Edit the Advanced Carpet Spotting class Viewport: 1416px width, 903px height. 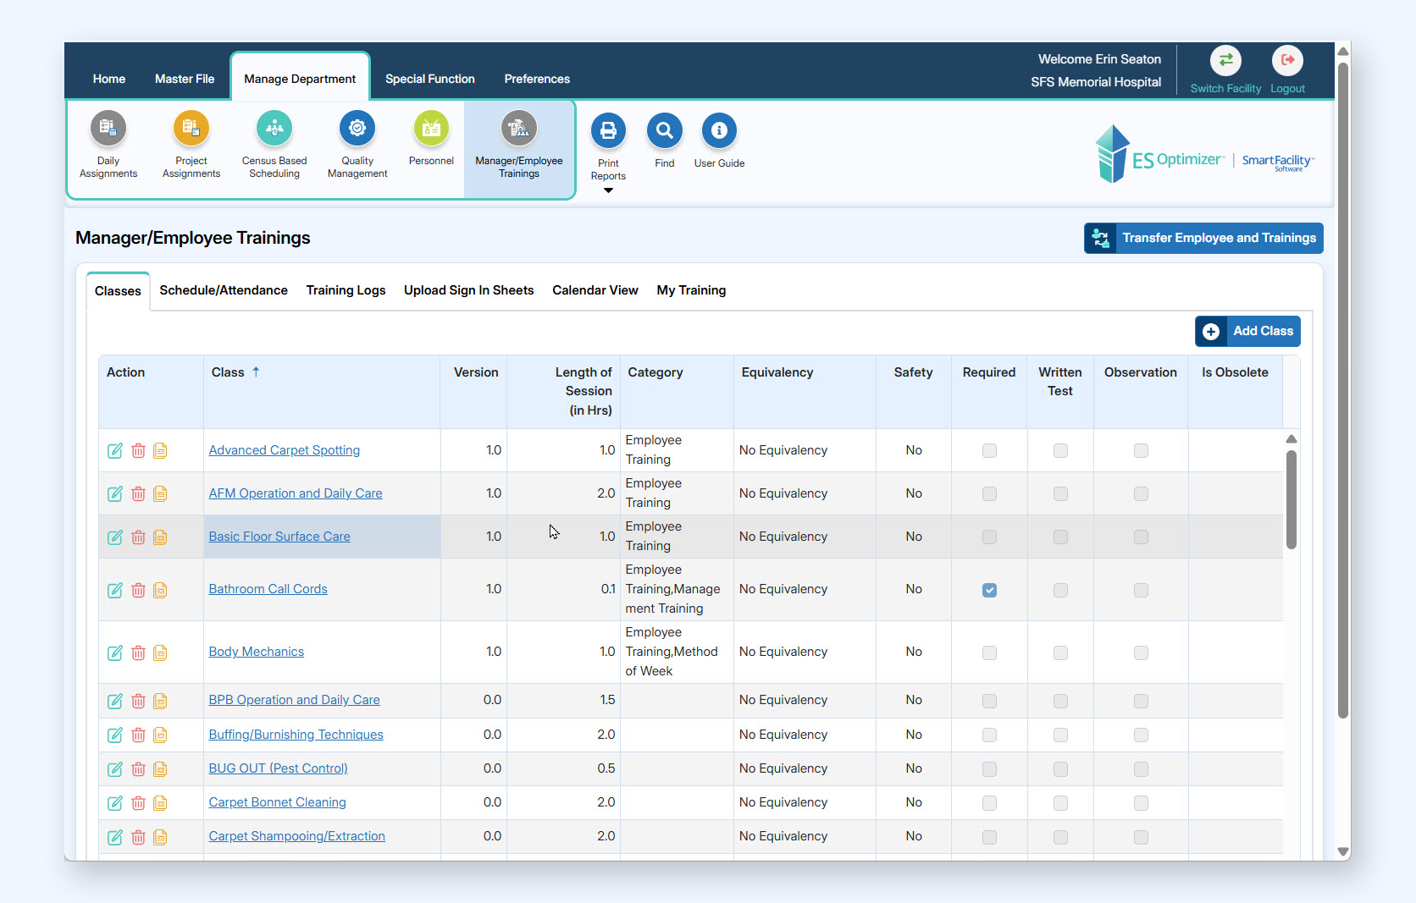[115, 451]
